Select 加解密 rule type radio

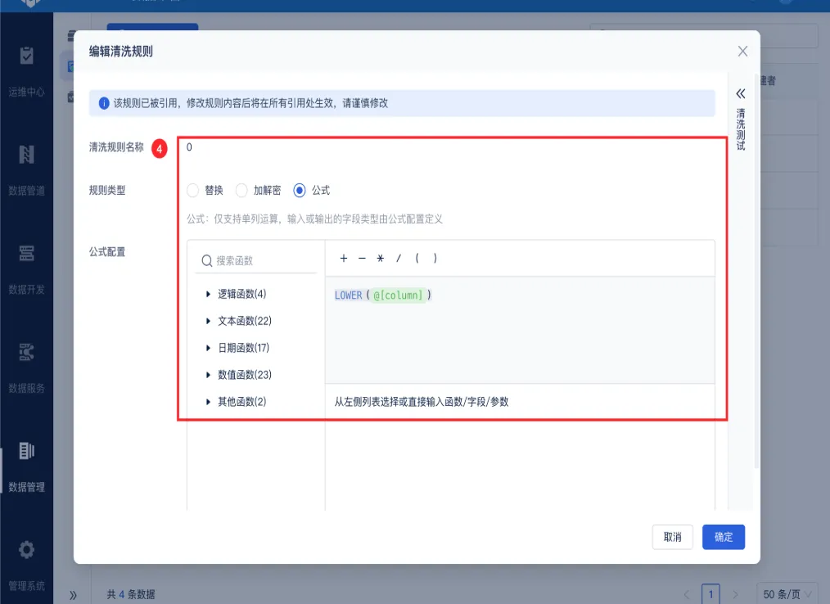coord(241,190)
